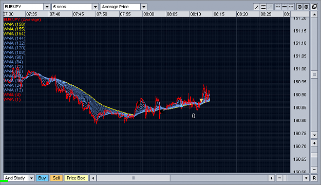Click the greyed-out erase drawing icon
The height and width of the screenshot is (185, 321).
click(x=270, y=7)
